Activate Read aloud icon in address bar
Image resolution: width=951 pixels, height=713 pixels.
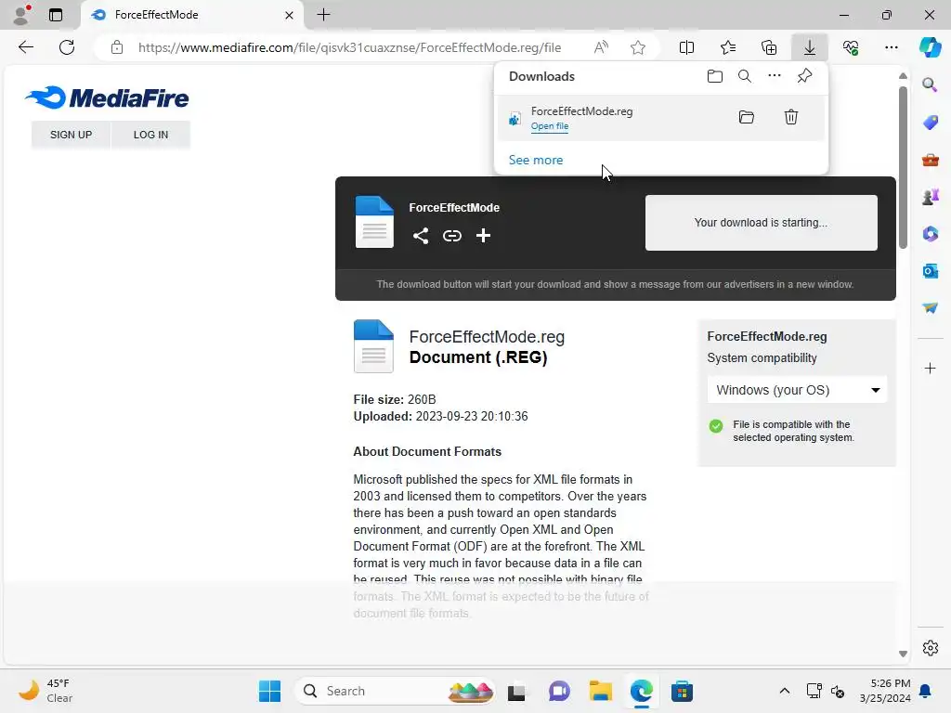601,47
